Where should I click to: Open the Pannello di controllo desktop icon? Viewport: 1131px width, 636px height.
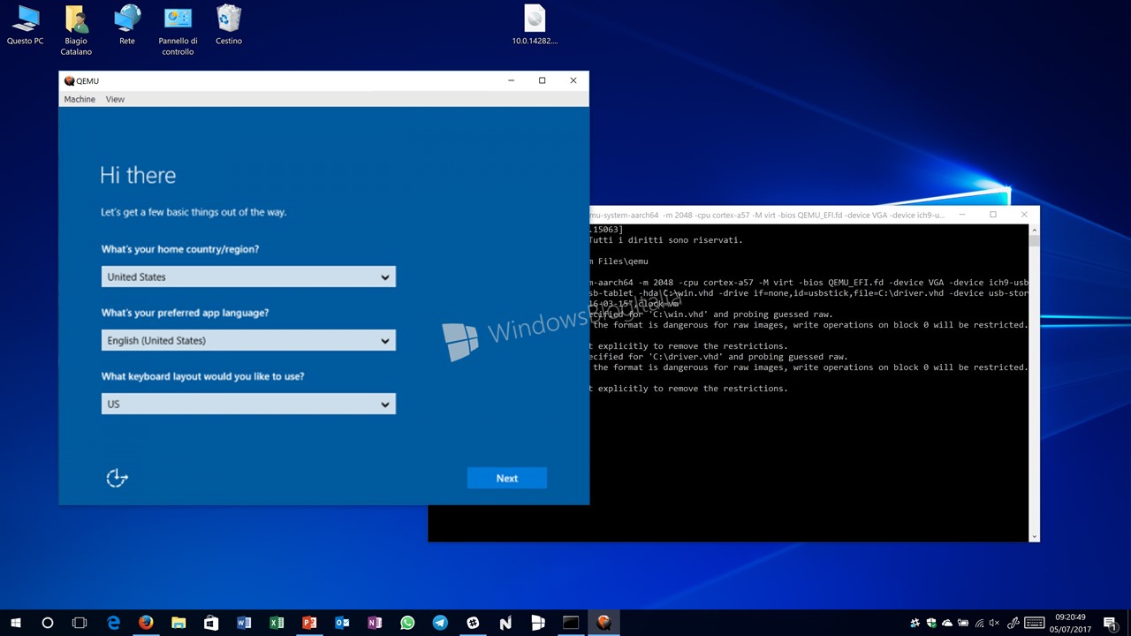[178, 30]
